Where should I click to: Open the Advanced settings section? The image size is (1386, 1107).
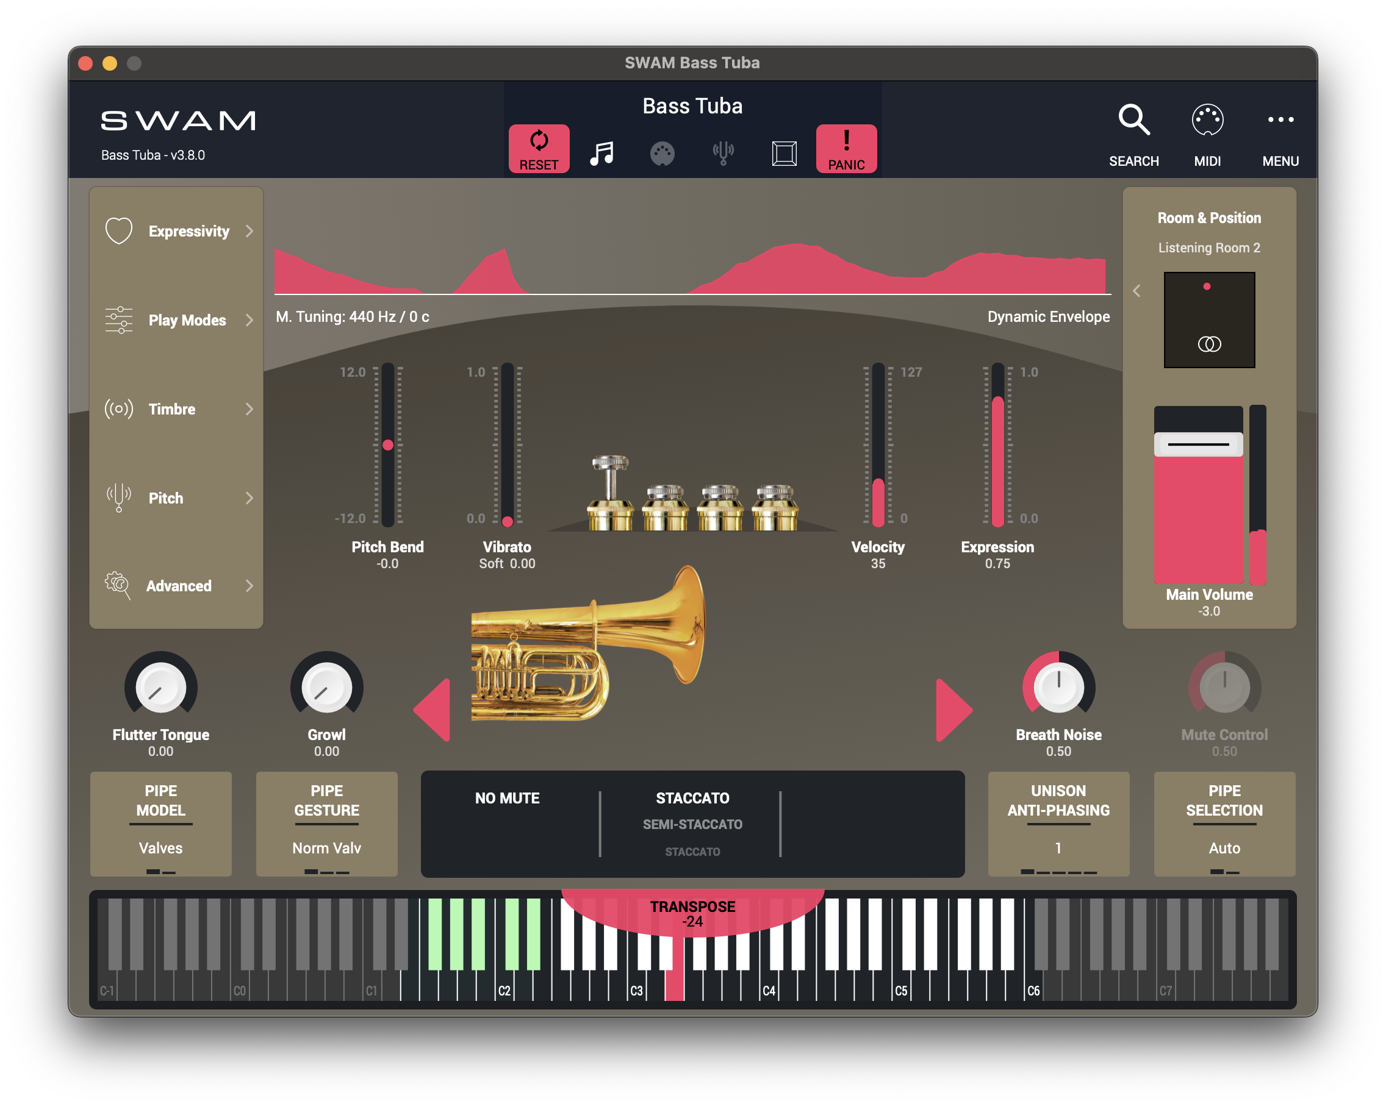pyautogui.click(x=178, y=585)
